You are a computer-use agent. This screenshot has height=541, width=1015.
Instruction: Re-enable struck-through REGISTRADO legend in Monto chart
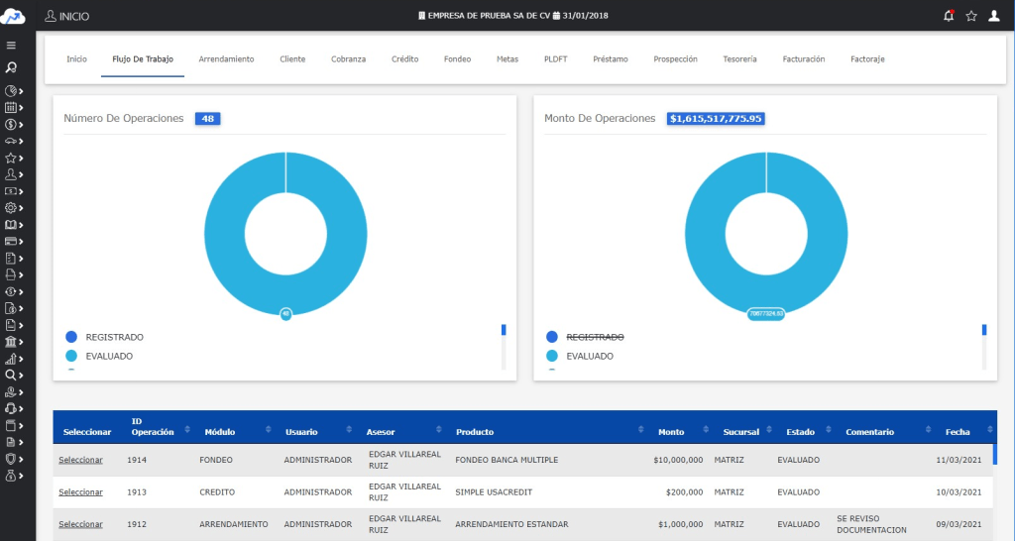click(x=595, y=337)
